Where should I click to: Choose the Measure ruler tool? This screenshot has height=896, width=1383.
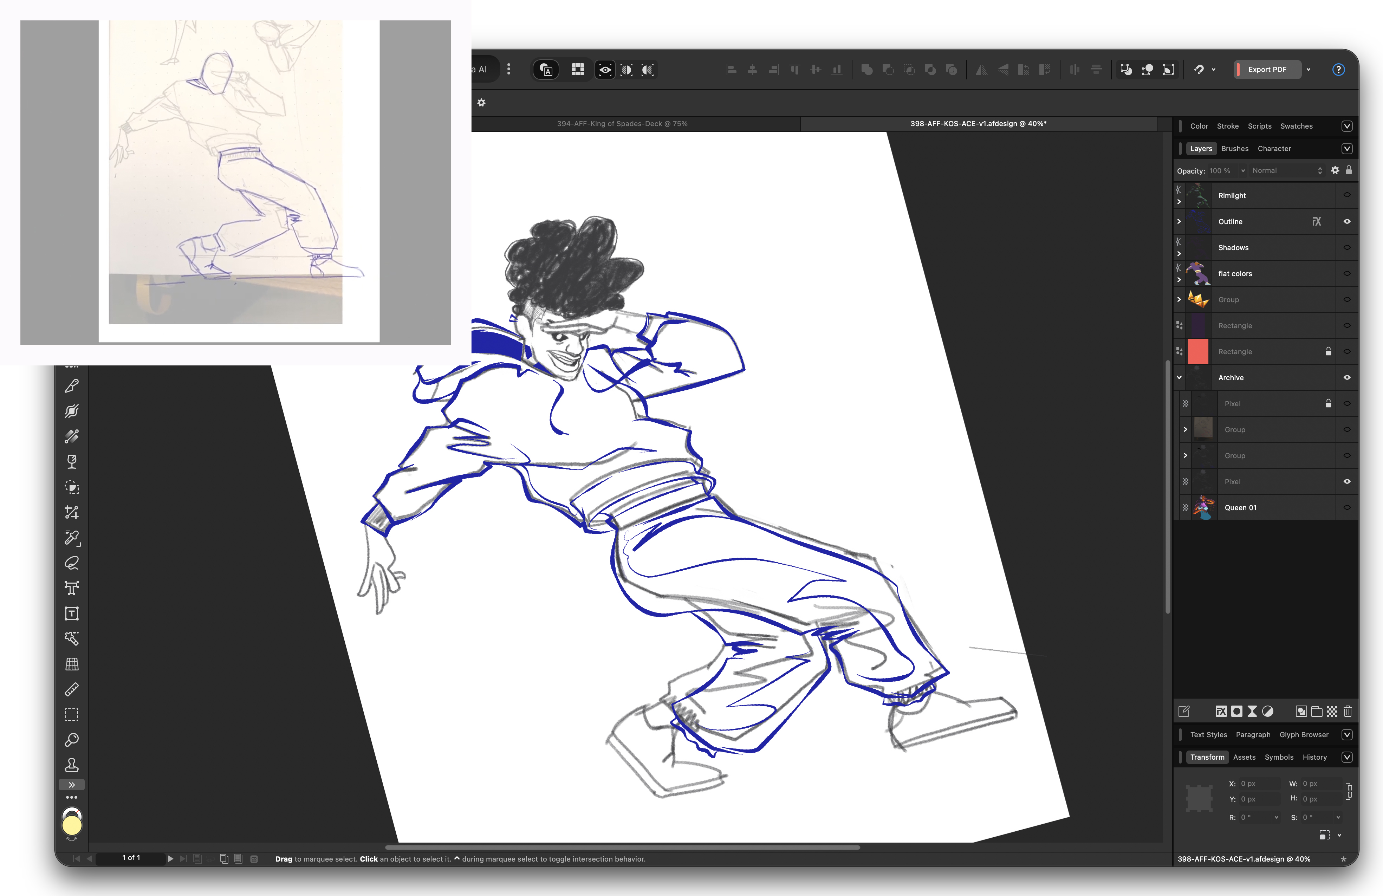[x=71, y=690]
